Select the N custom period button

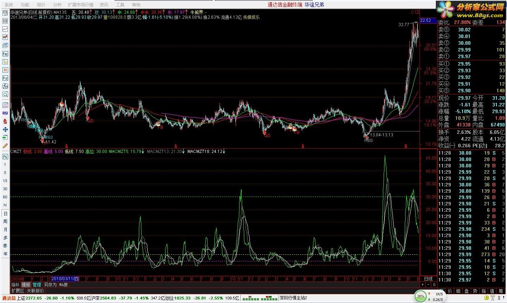[5, 205]
